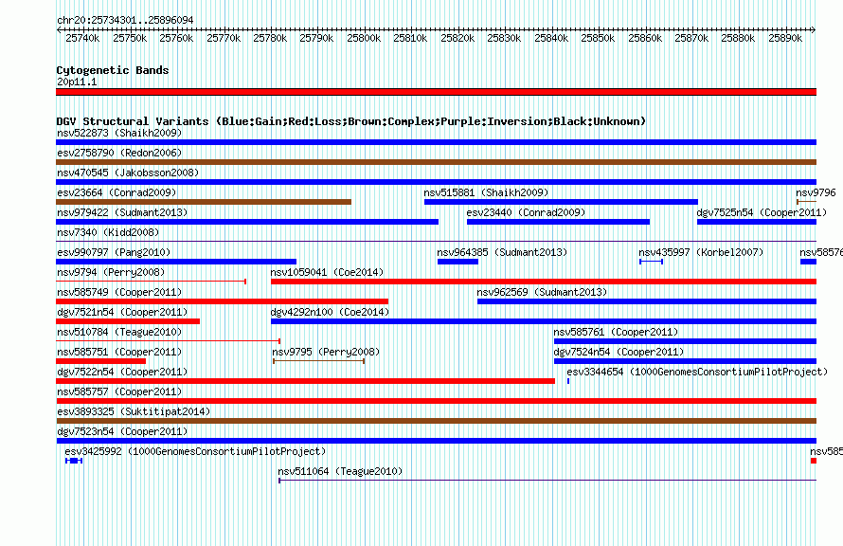Click nsv510784 (Teague2010) label
This screenshot has width=843, height=546.
[119, 332]
